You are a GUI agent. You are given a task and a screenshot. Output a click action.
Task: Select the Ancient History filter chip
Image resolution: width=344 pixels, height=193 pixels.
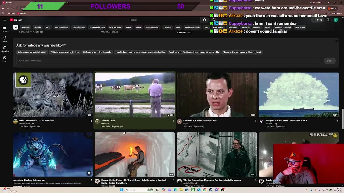pyautogui.click(x=62, y=27)
